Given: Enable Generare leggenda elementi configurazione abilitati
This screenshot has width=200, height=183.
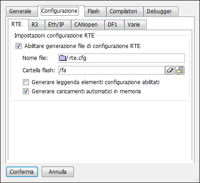Looking at the screenshot, I should pos(26,82).
